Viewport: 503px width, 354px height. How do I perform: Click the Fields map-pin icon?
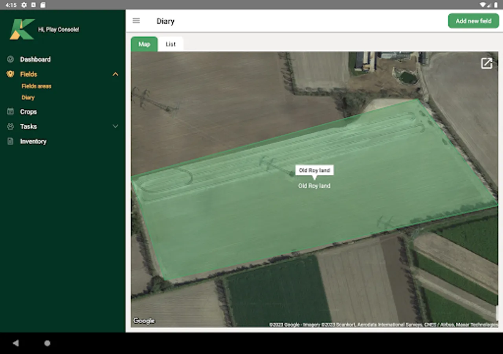[x=11, y=74]
